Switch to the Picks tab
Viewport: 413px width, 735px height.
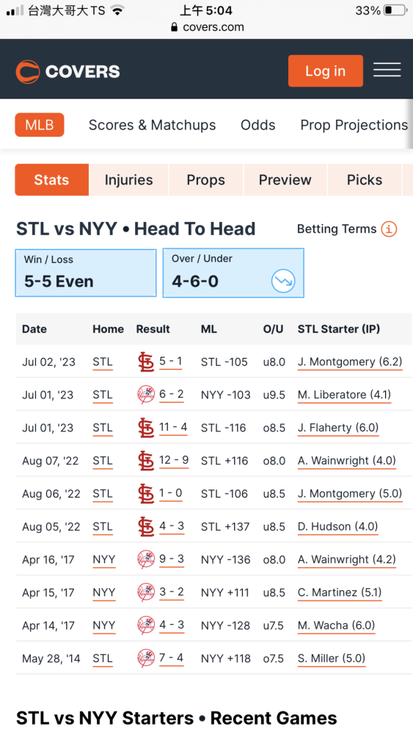coord(365,179)
